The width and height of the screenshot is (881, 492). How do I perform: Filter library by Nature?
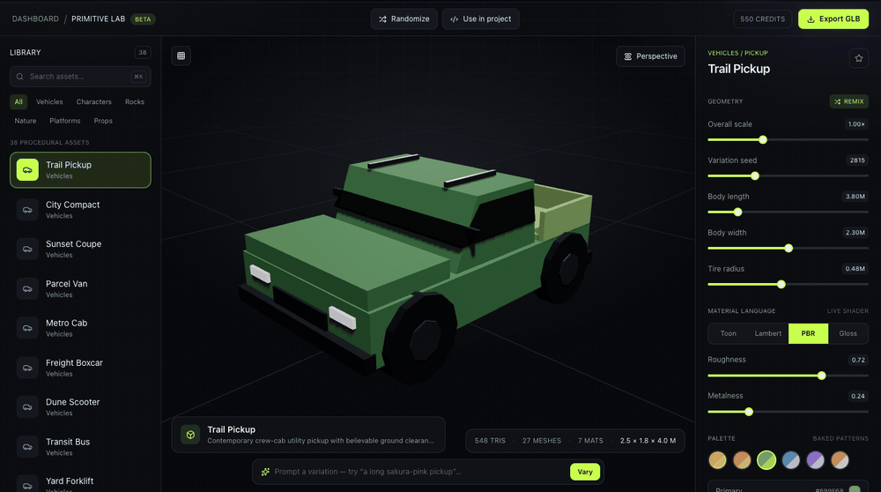pyautogui.click(x=26, y=121)
